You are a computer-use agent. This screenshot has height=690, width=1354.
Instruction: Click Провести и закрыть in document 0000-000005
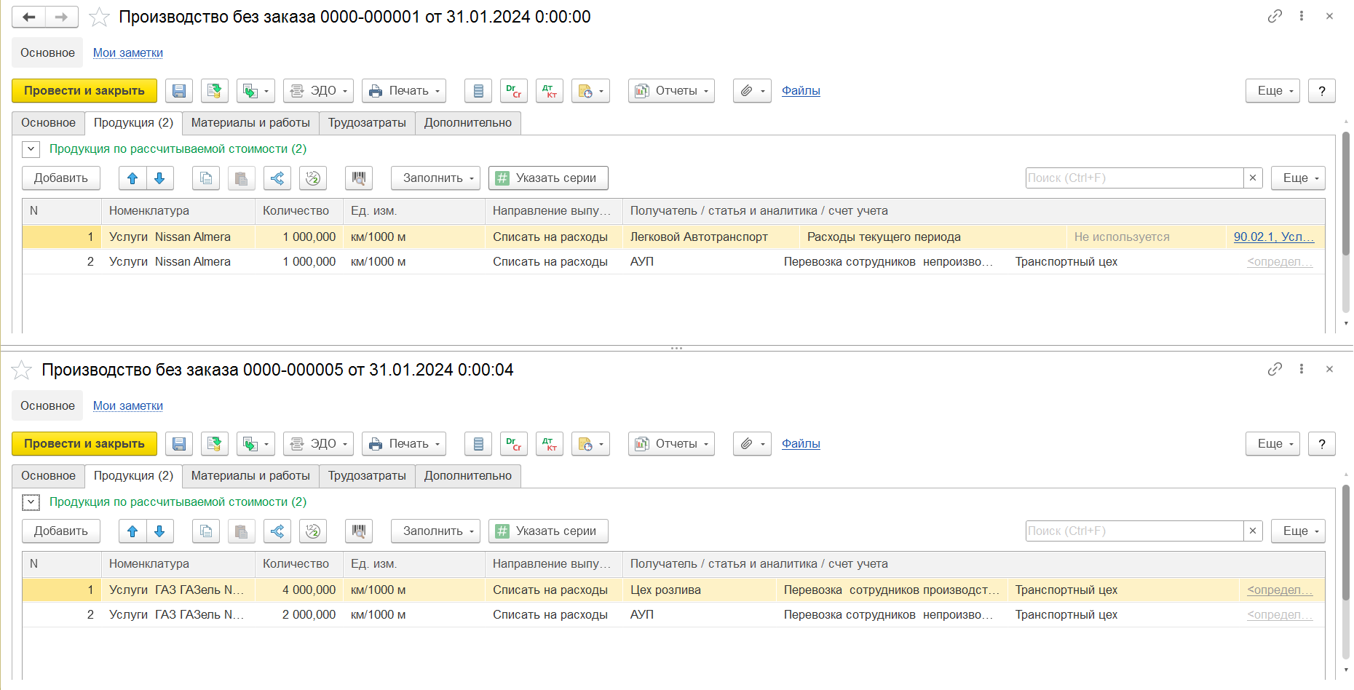84,444
